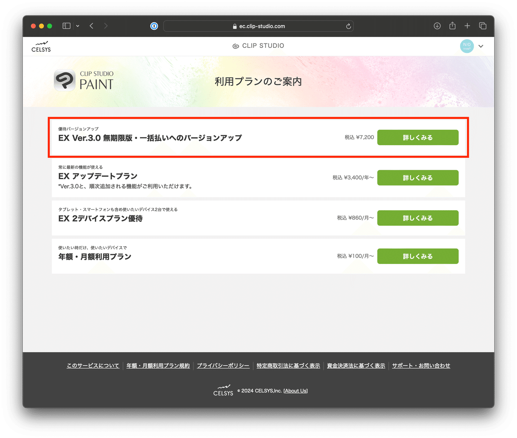
Task: Click the CLIP STUDIO PAINT app icon
Action: 64,80
